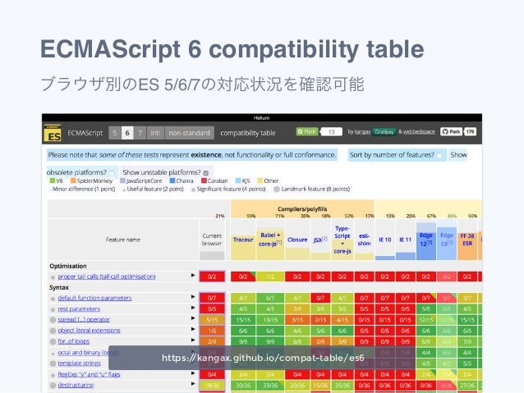
Task: Click the IE 10 column header
Action: pyautogui.click(x=384, y=240)
